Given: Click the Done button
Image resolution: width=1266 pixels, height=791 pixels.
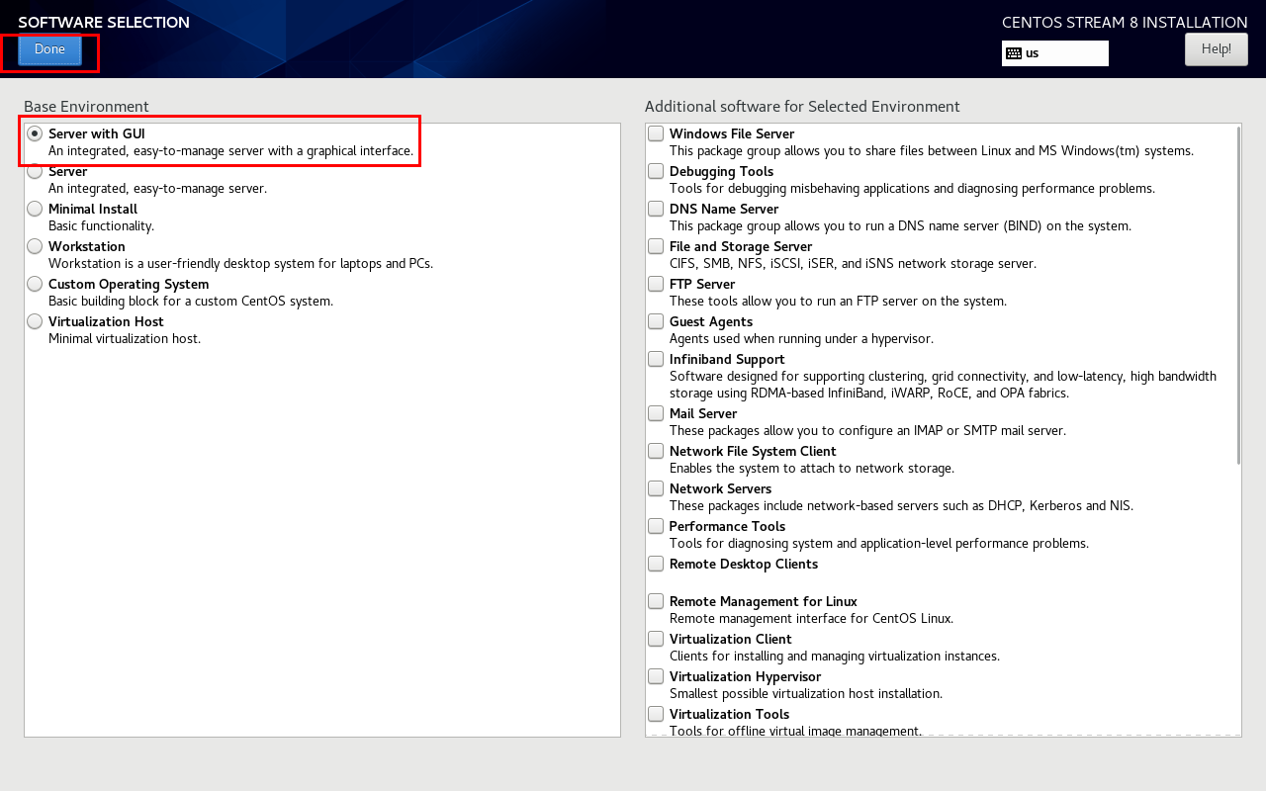Looking at the screenshot, I should [x=49, y=49].
